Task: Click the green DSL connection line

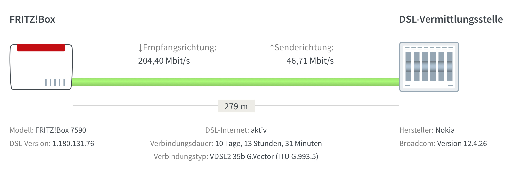Action: [236, 82]
